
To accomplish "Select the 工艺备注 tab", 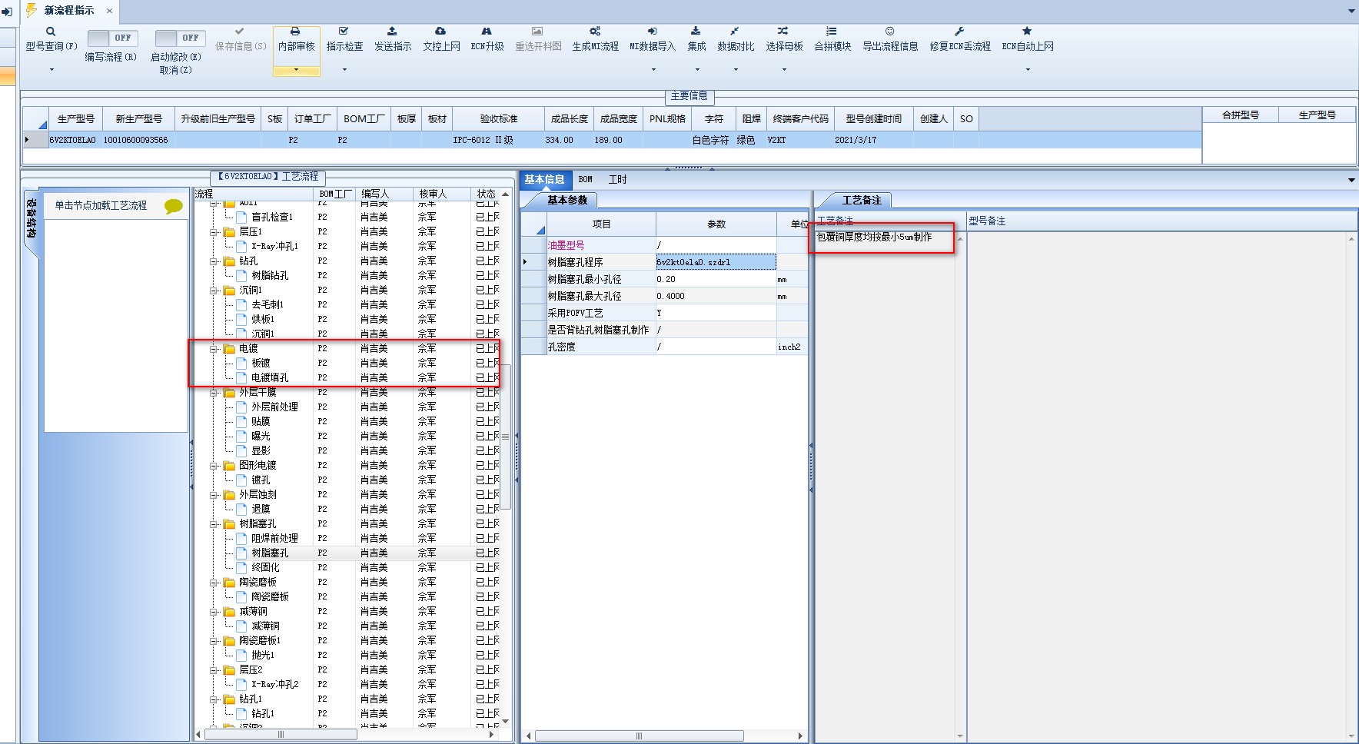I will pos(862,200).
